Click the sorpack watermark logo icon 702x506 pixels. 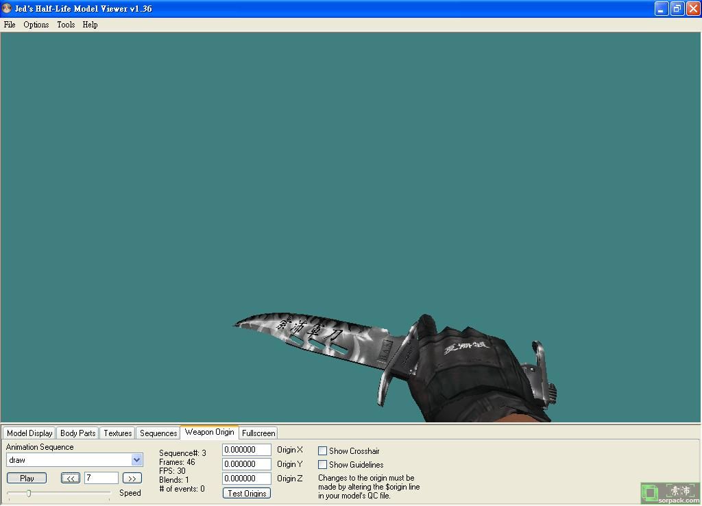point(649,492)
